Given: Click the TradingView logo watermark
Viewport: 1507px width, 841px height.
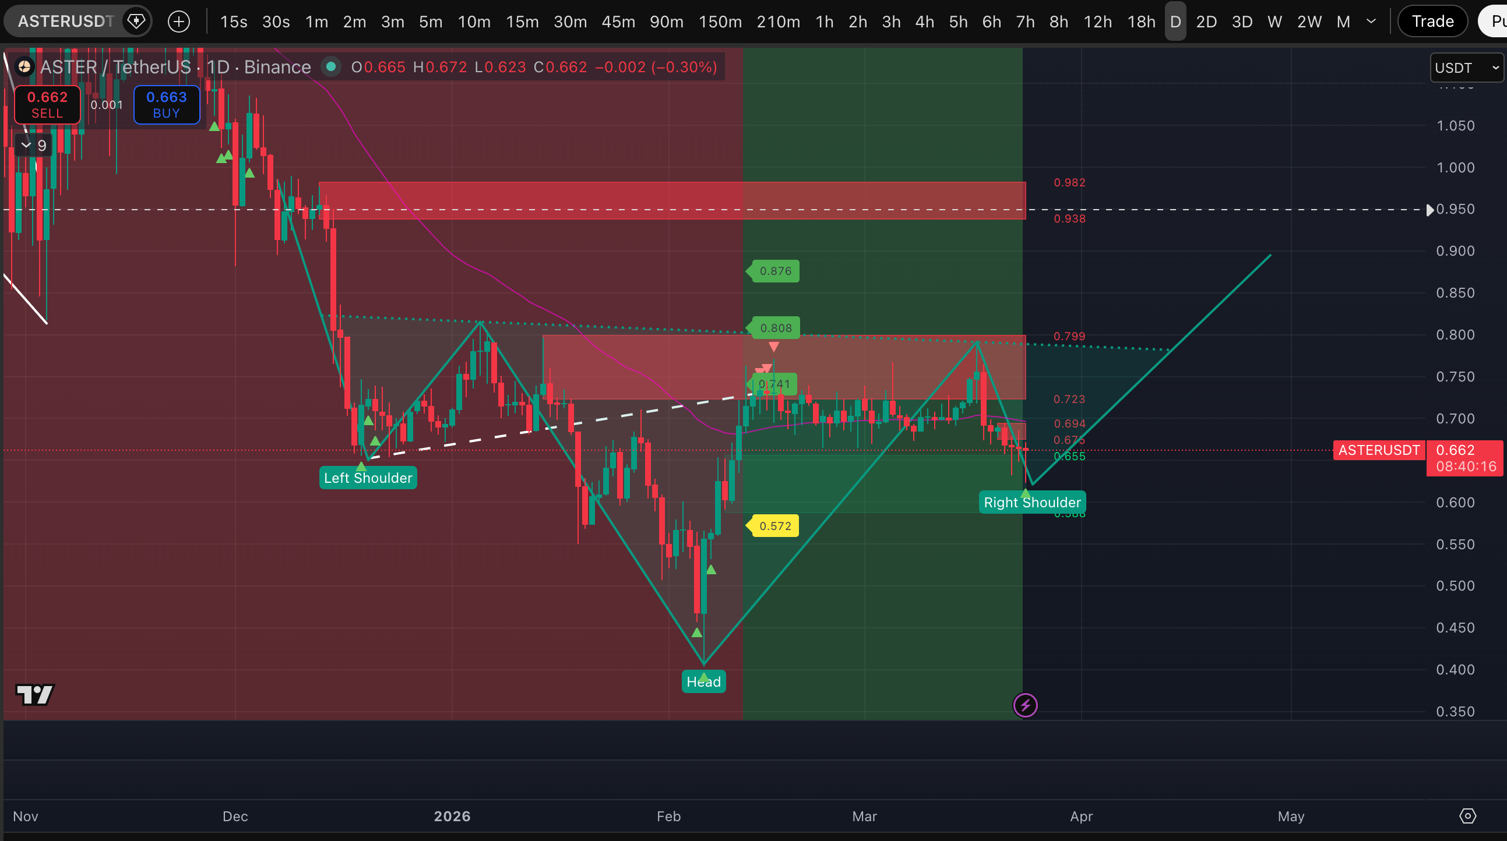Looking at the screenshot, I should (34, 694).
